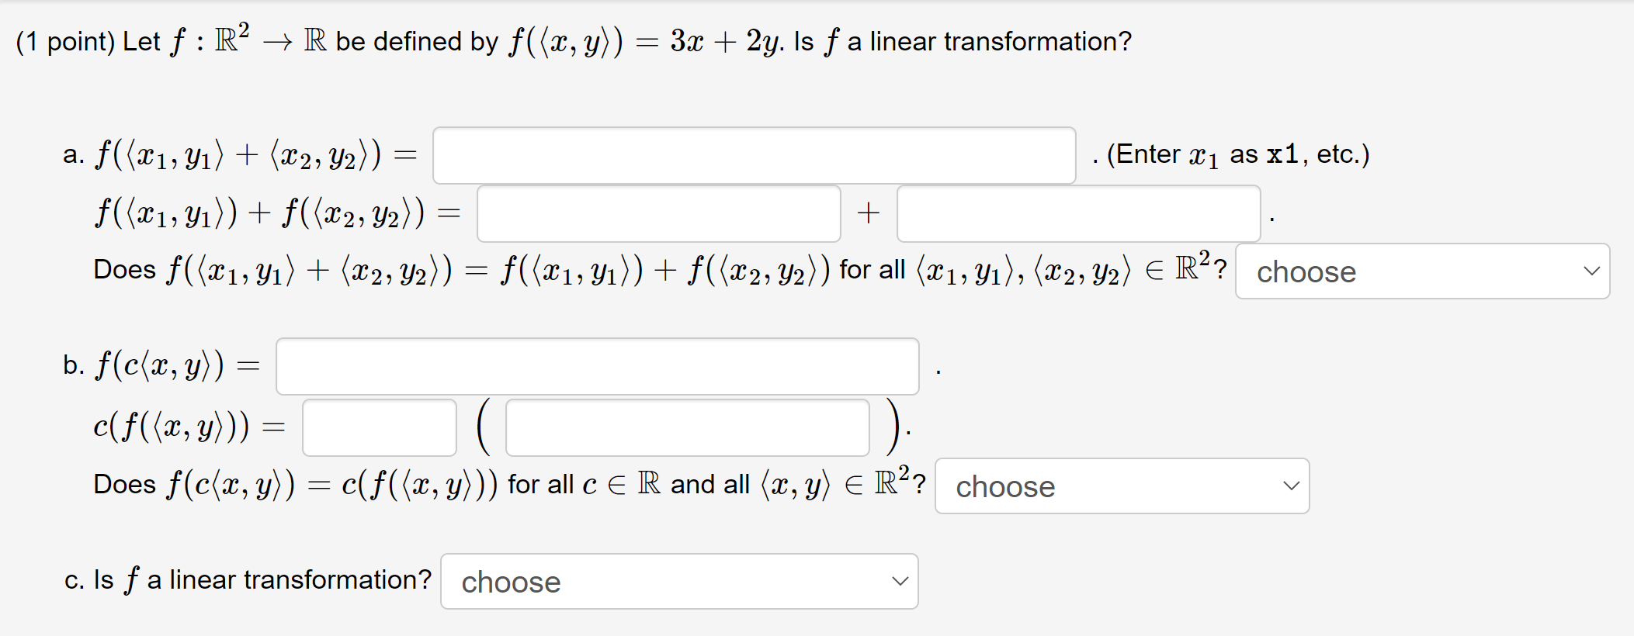Click the second addend box after the plus sign

(1079, 213)
